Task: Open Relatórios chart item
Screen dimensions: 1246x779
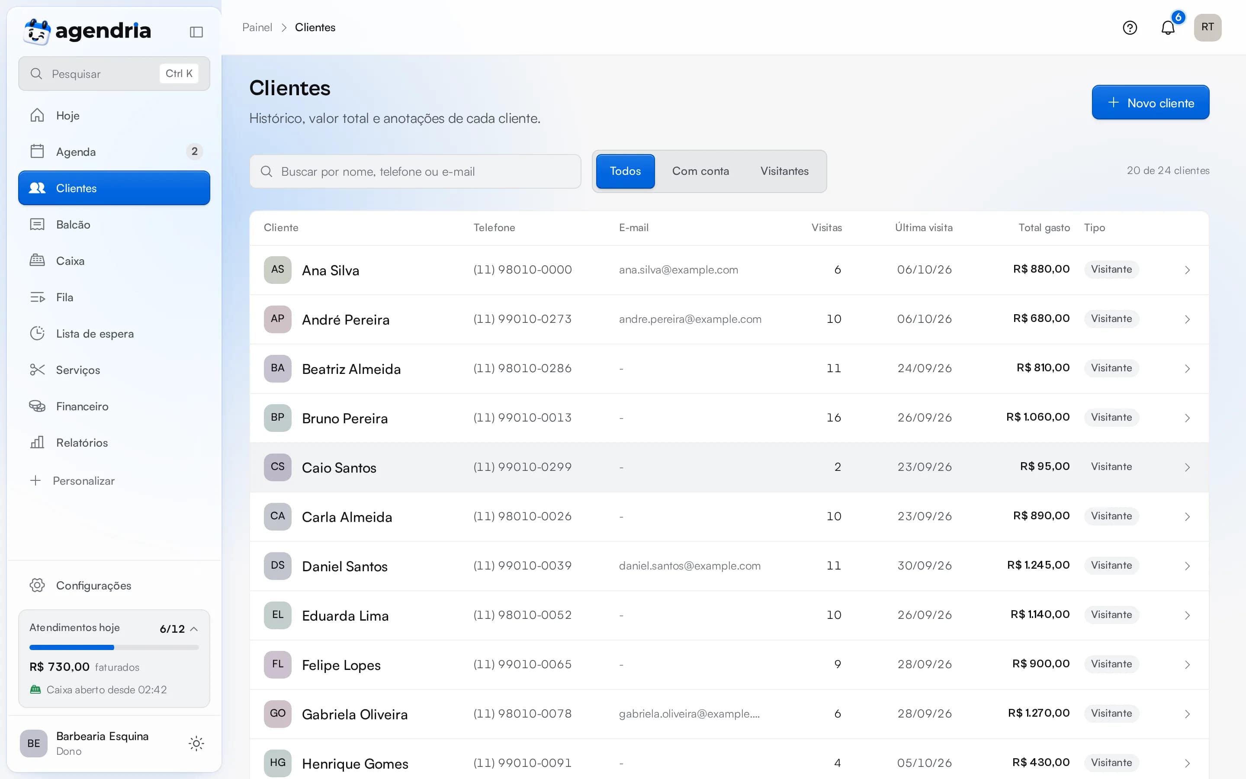Action: (x=114, y=443)
